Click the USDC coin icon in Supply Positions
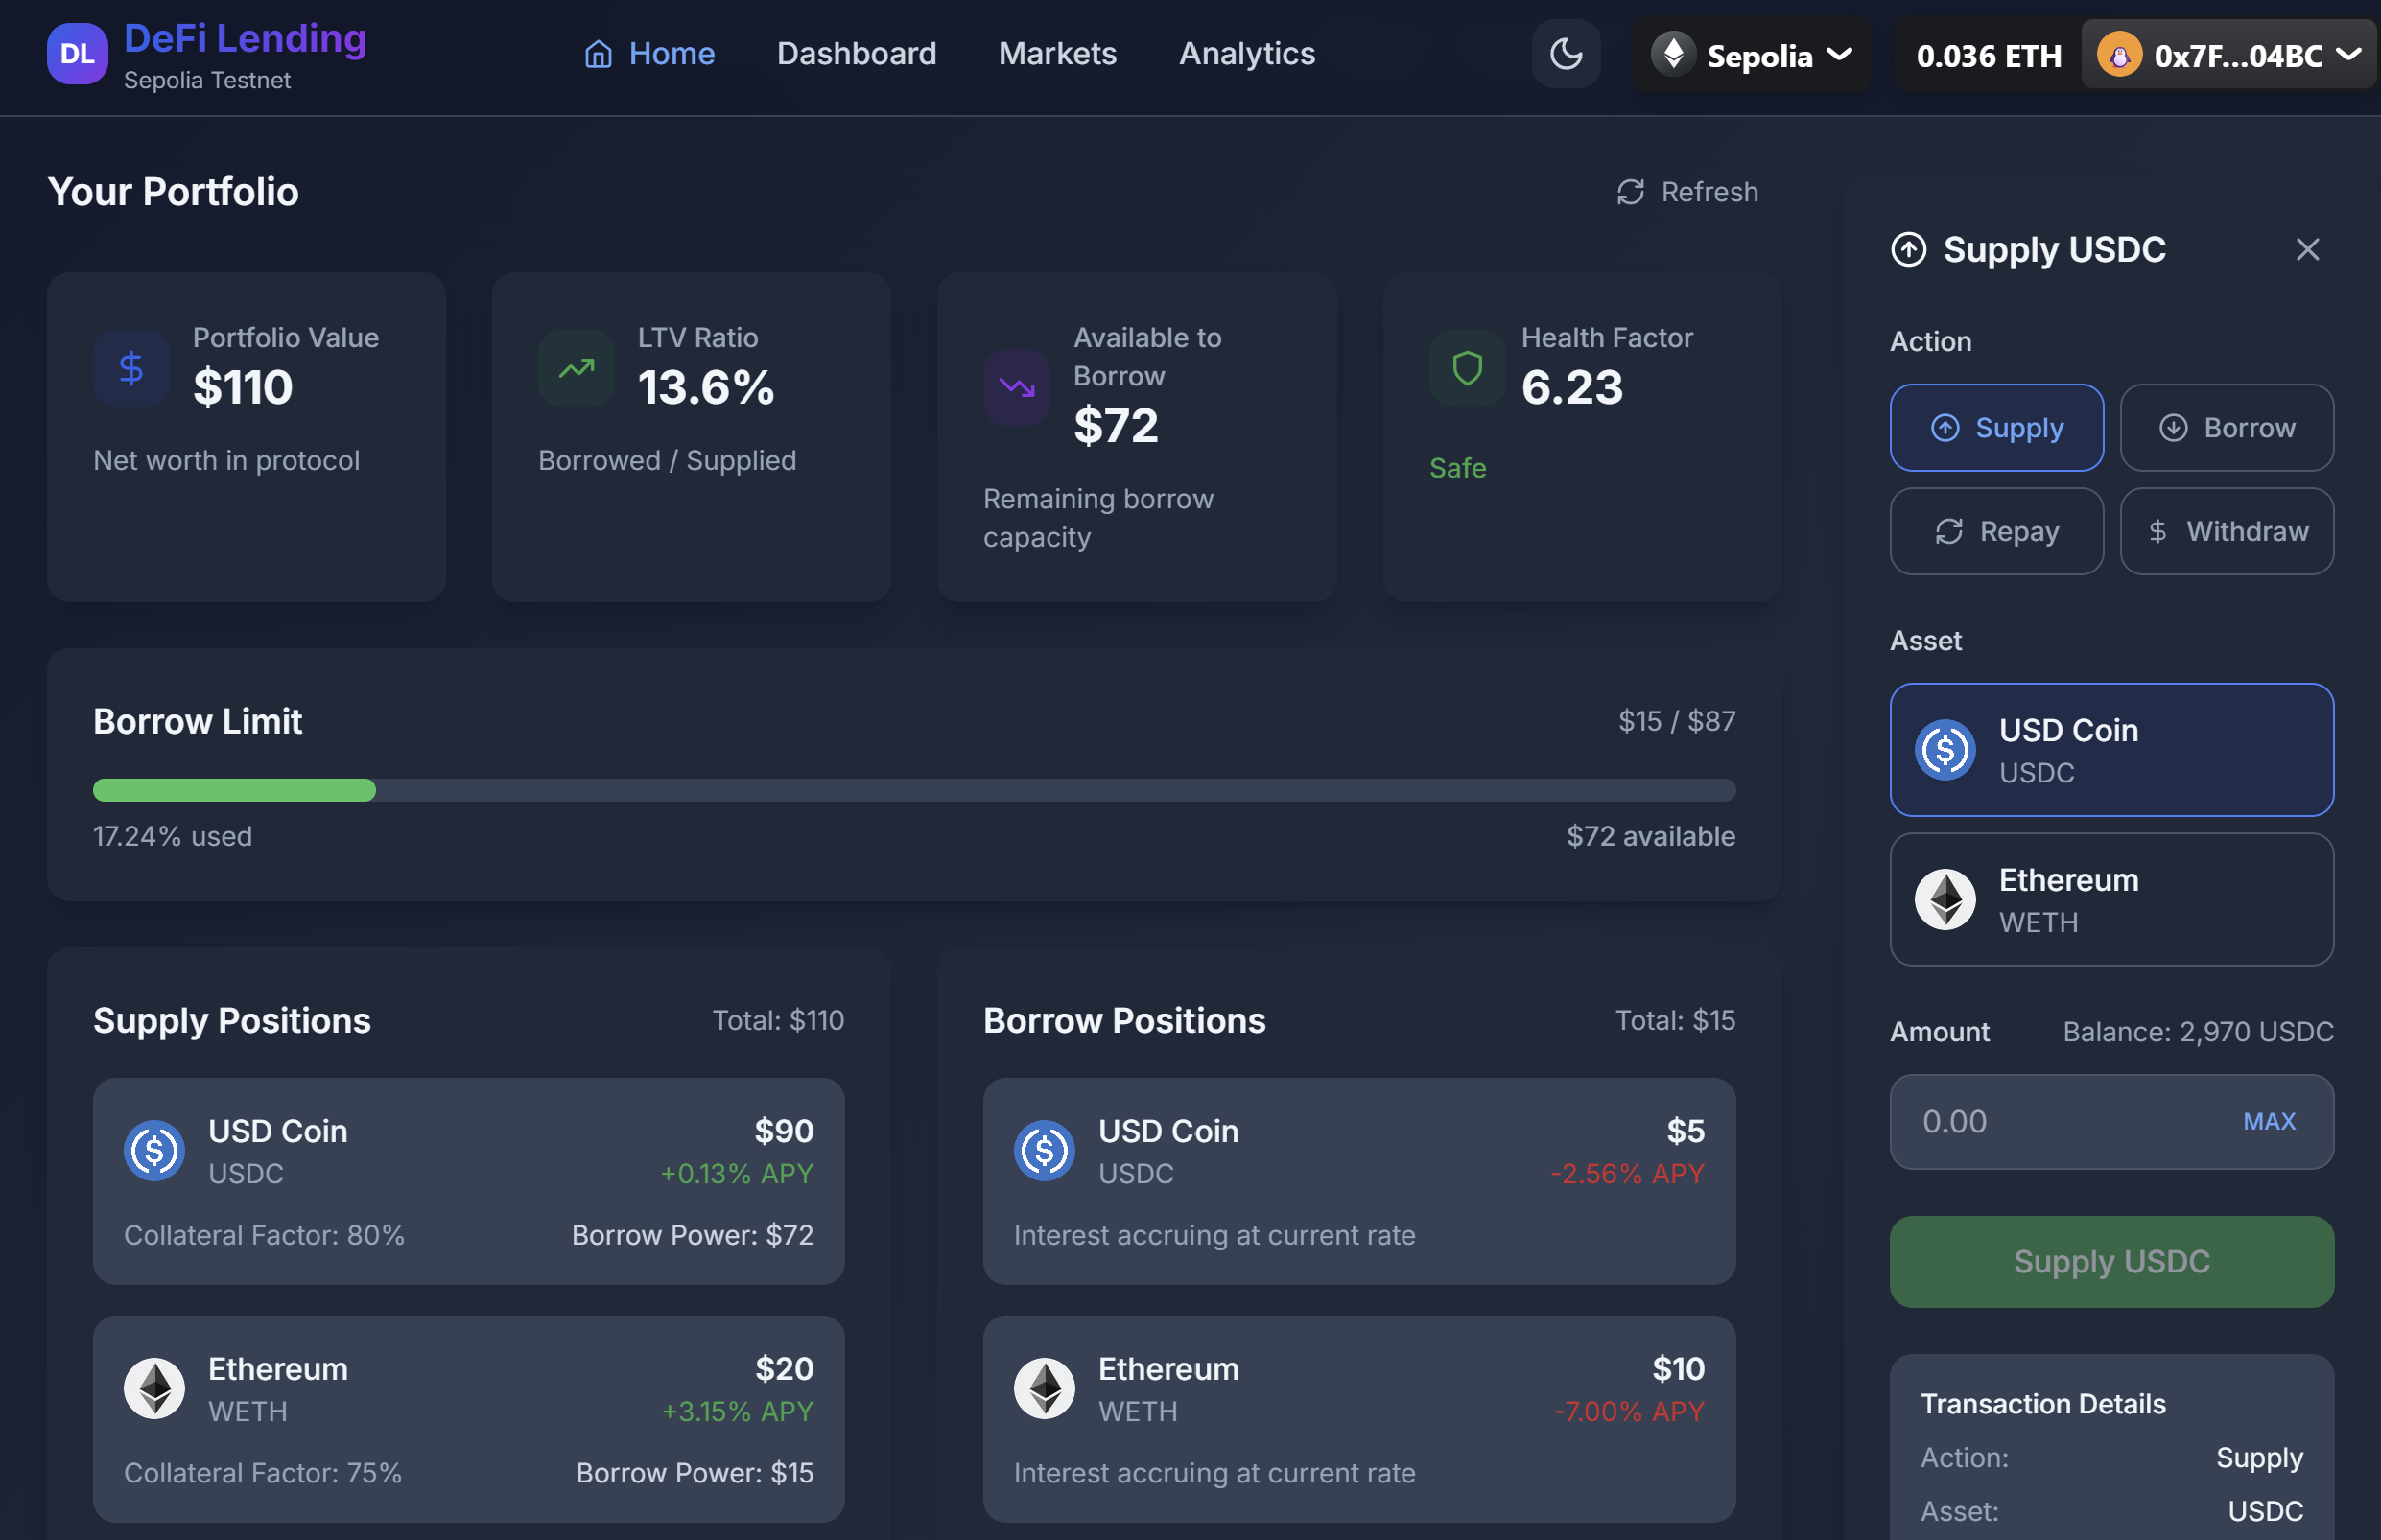Viewport: 2381px width, 1540px height. point(154,1150)
